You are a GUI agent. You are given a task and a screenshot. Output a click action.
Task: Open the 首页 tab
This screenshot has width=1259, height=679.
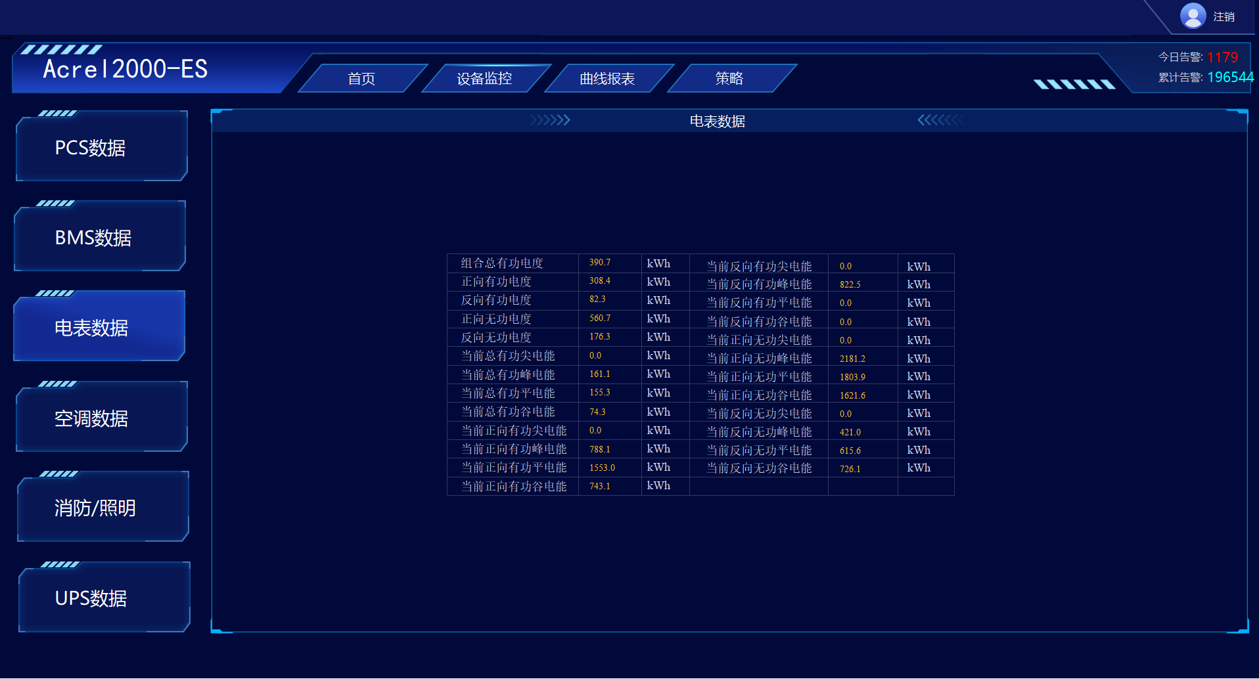[361, 77]
